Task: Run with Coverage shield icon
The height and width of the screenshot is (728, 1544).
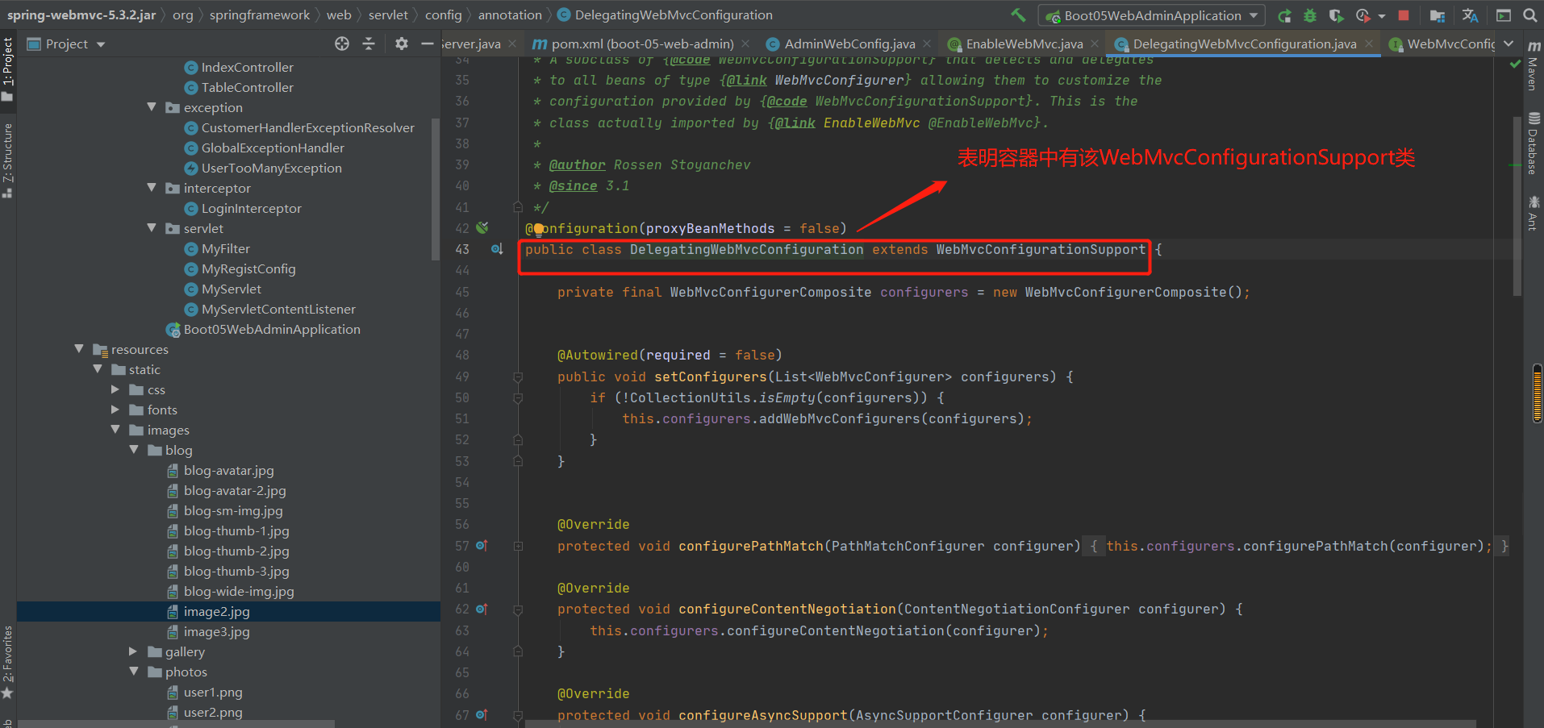Action: 1336,15
